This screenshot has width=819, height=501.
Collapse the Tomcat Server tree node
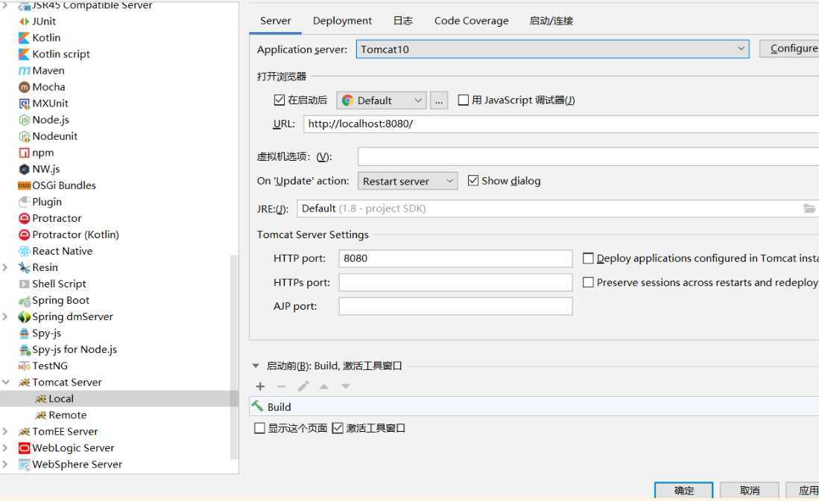click(x=6, y=382)
